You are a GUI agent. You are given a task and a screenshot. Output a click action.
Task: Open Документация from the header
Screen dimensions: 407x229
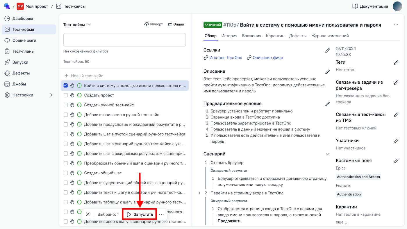370,6
